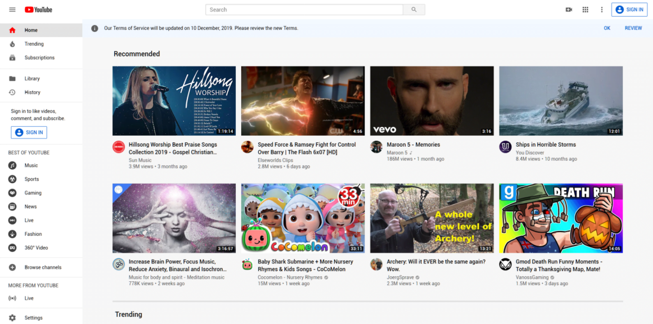This screenshot has height=324, width=653.
Task: Open the Archery video title
Action: point(436,266)
